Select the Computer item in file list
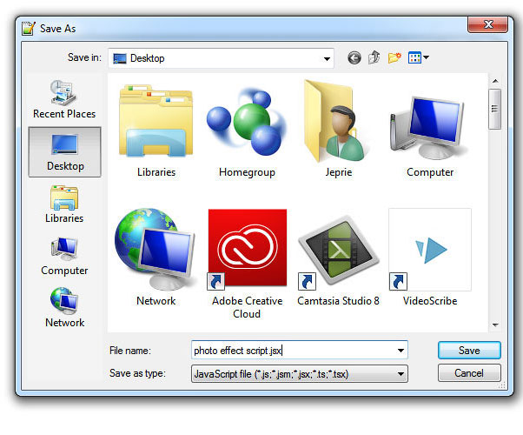 point(429,136)
